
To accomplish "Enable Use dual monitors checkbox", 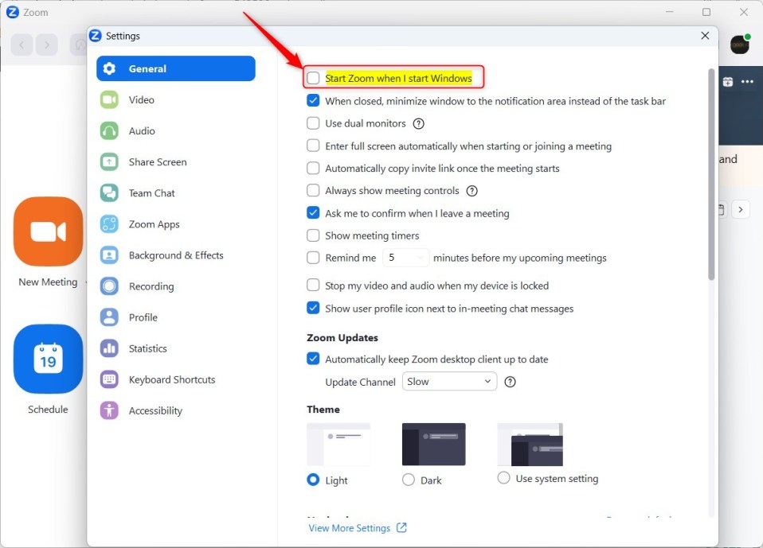I will (x=313, y=123).
